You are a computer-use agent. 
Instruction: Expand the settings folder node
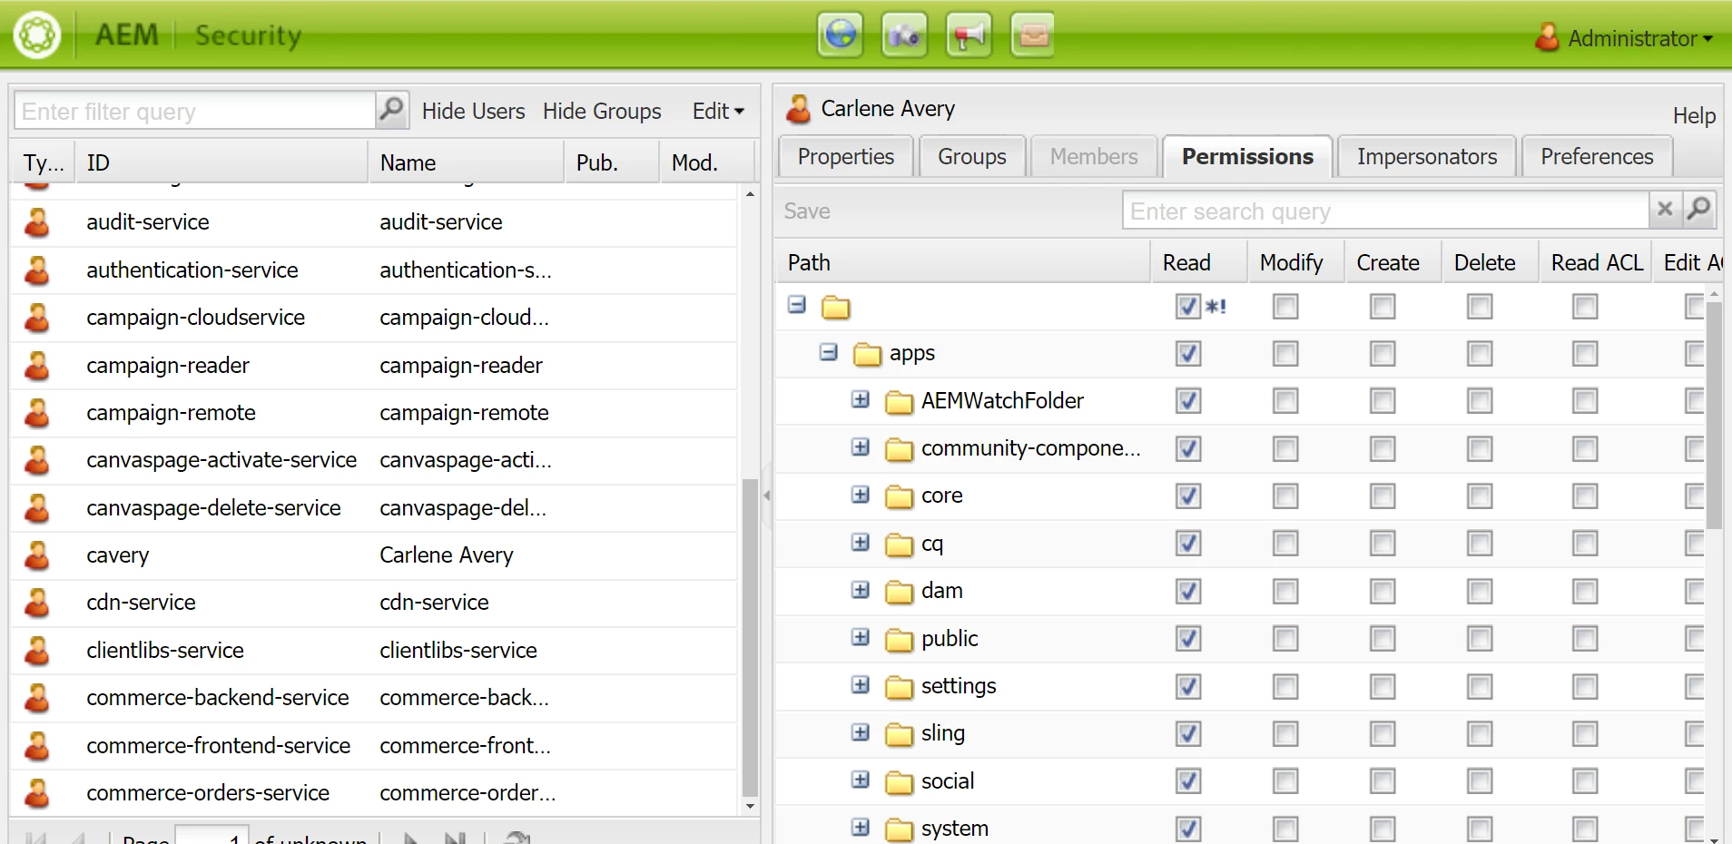(861, 685)
